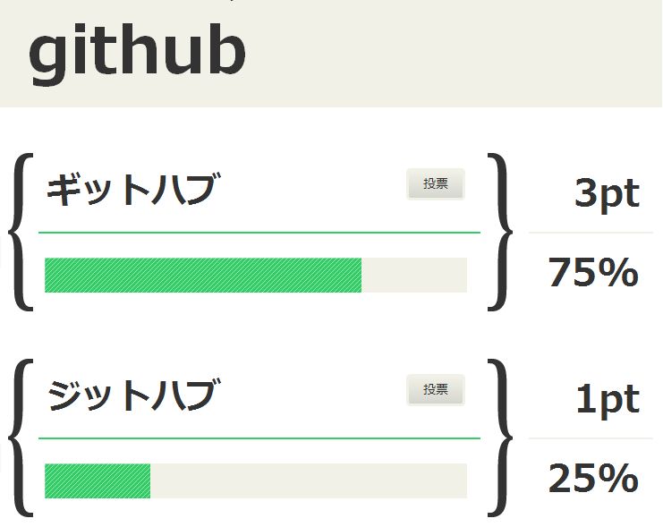
Task: Click the green filled portion of ジットハブ bar
Action: click(98, 480)
